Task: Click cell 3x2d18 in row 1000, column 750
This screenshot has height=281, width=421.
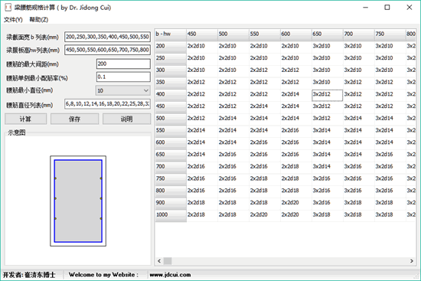Action: 390,216
